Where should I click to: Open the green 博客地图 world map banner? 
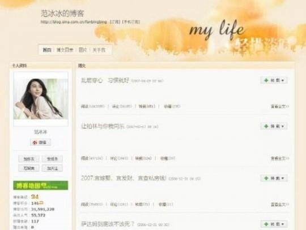41,185
